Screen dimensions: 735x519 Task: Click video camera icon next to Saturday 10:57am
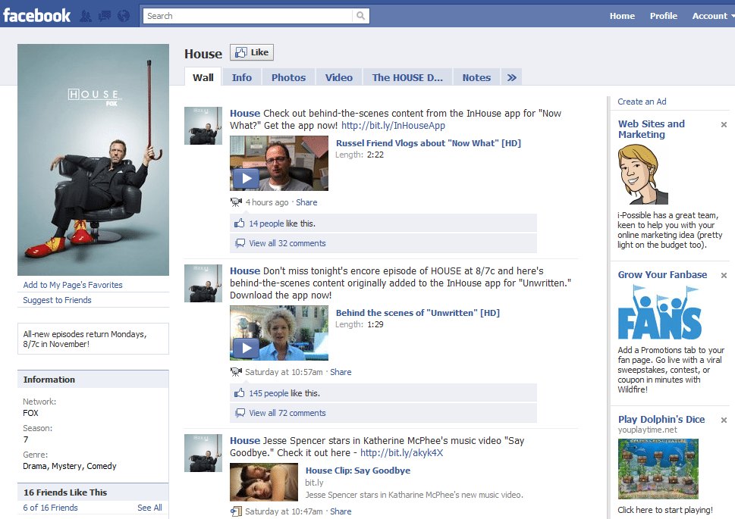pyautogui.click(x=236, y=371)
